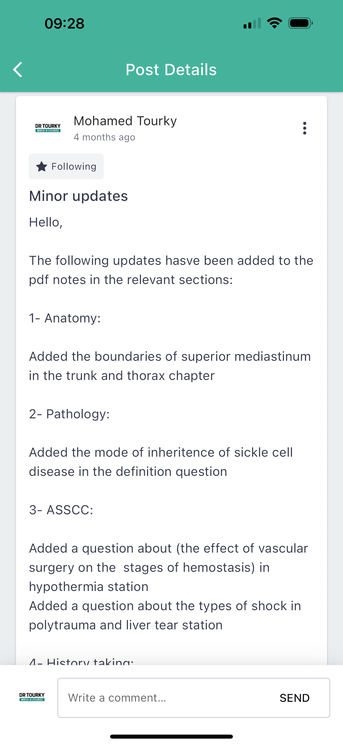The height and width of the screenshot is (745, 343).
Task: Open the three-dot post options menu
Action: tap(304, 128)
